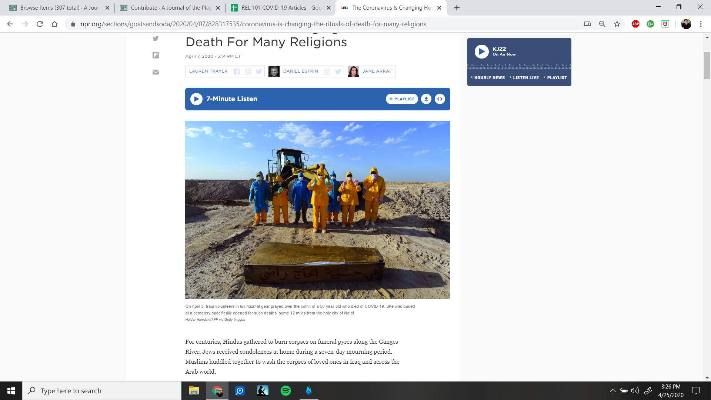711x400 pixels.
Task: Open Spotify from the taskbar
Action: click(x=286, y=391)
